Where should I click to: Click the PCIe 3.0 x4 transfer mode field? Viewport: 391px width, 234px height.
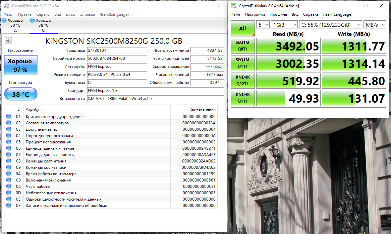coord(117,75)
